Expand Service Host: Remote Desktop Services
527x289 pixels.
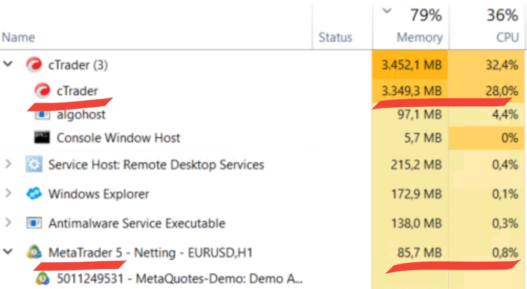pyautogui.click(x=8, y=164)
